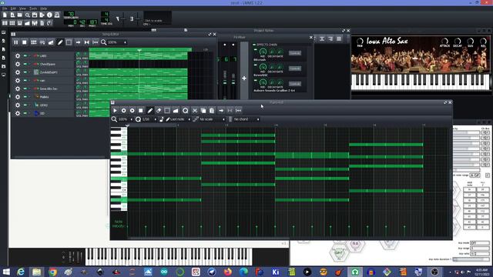Open Controls of Auburn Sounds Graillon effect
This screenshot has height=277, width=493.
(294, 84)
